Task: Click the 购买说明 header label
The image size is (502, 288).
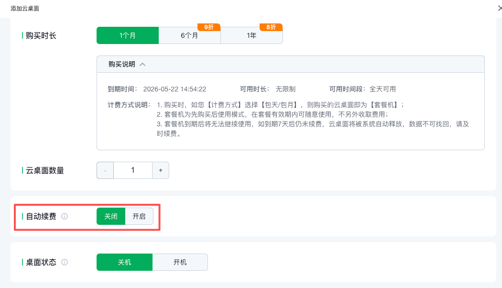Action: point(121,64)
